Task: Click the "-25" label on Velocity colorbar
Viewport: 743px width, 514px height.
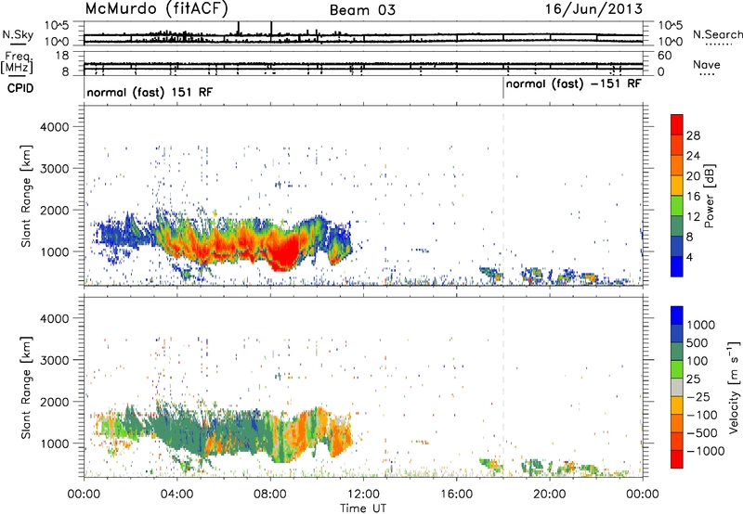Action: pyautogui.click(x=698, y=396)
